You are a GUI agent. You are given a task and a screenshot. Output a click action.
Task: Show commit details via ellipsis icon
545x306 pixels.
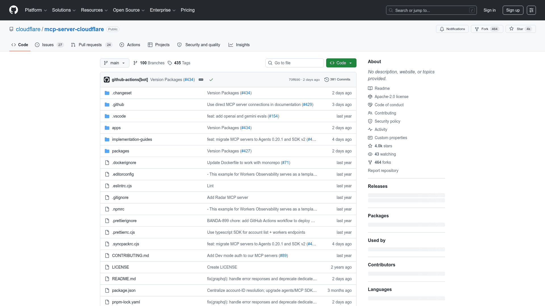pos(201,80)
